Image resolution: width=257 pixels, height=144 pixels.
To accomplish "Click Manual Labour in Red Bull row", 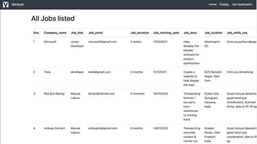I will tap(75, 96).
